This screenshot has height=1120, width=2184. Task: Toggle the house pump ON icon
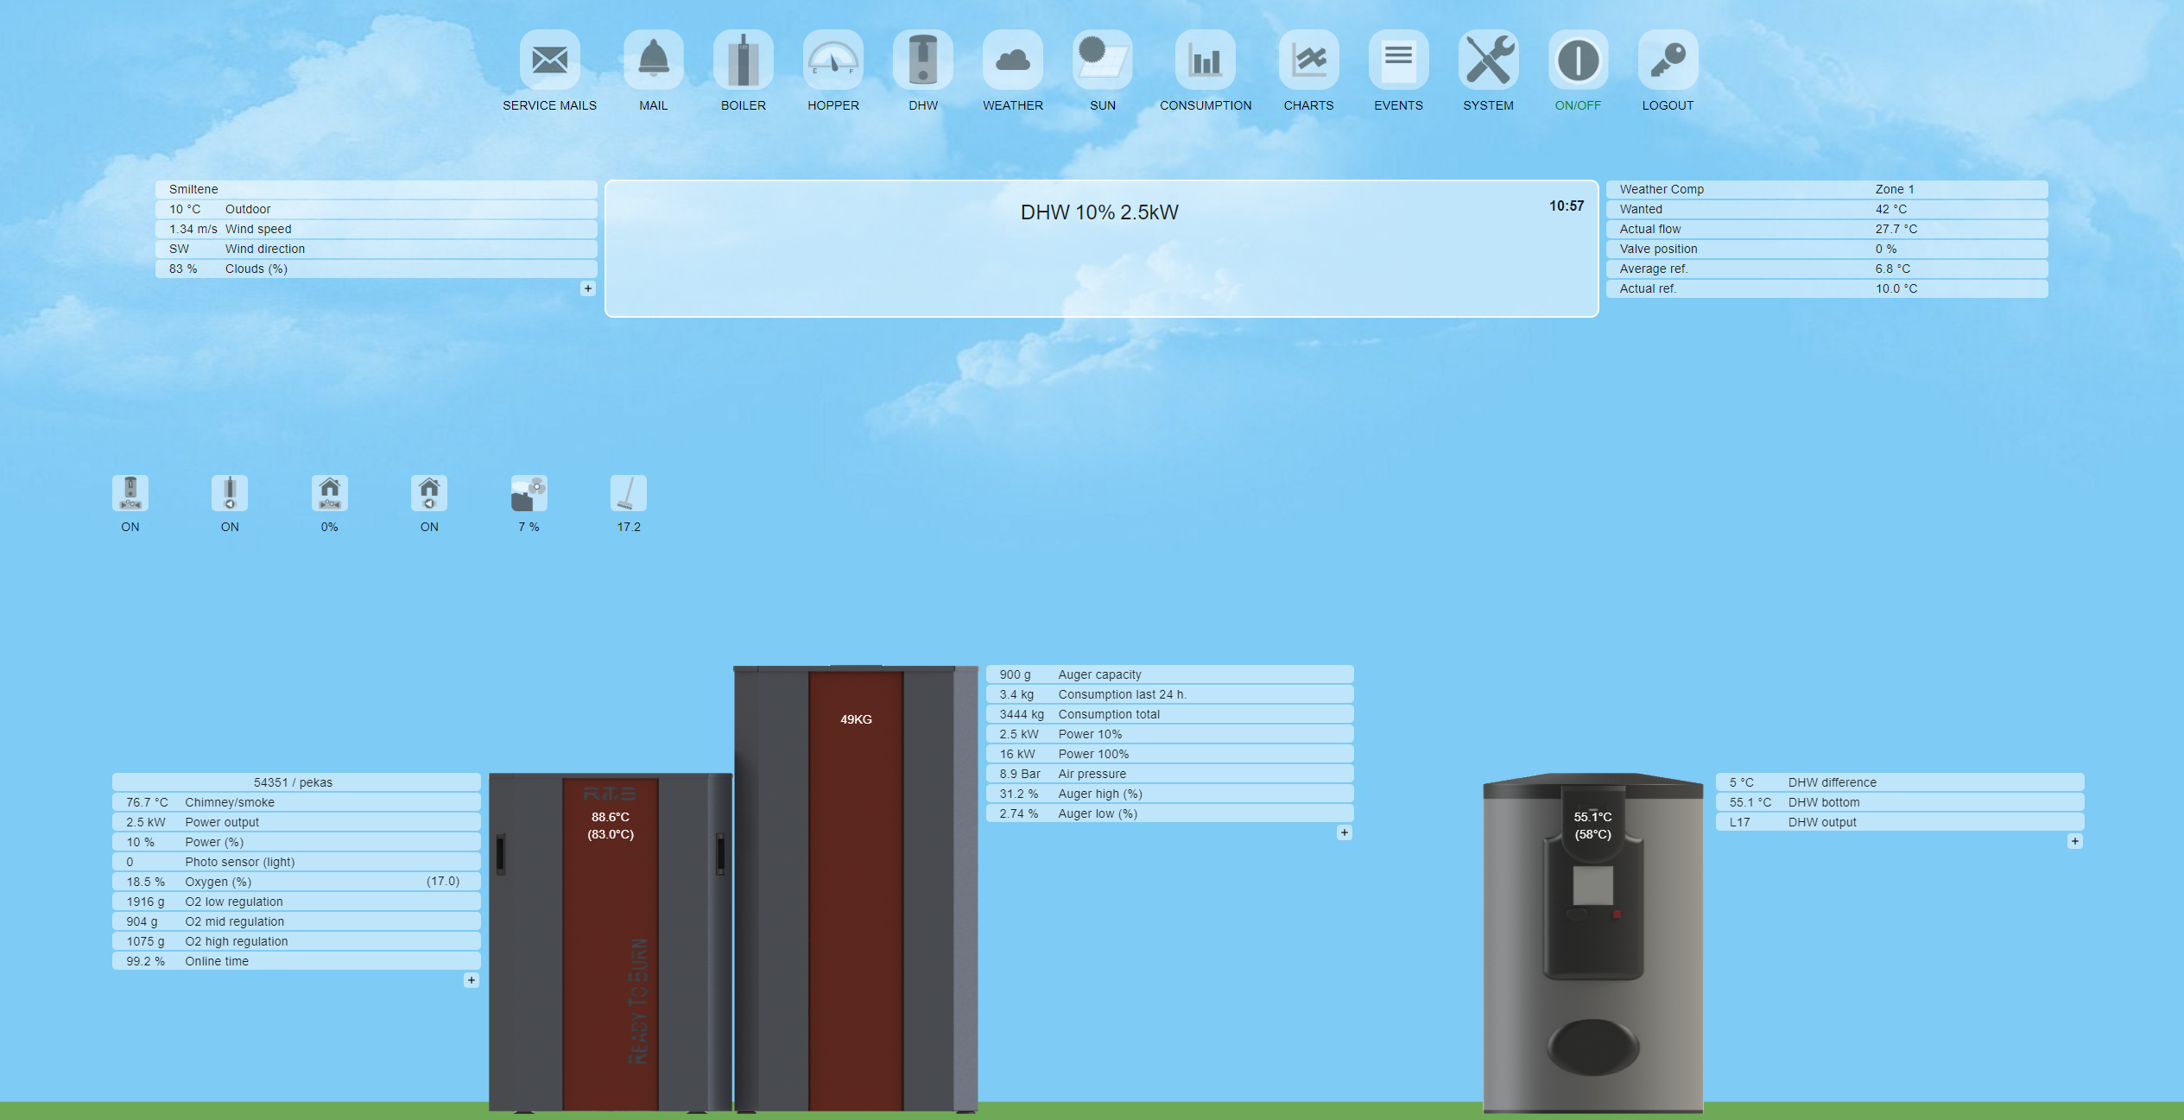(429, 494)
